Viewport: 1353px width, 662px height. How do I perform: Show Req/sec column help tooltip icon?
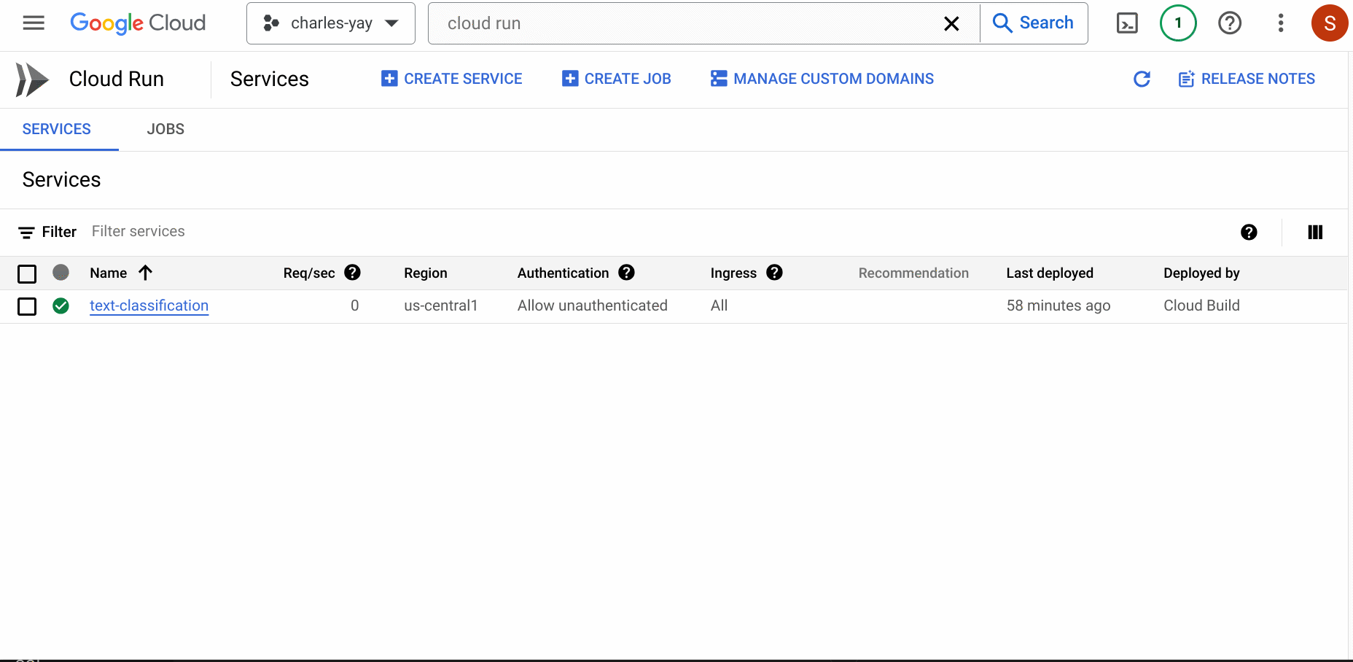(353, 273)
